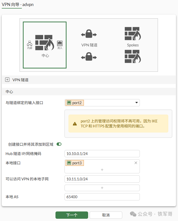Click + to add another 本地接口
The height and width of the screenshot is (221, 178).
pos(102,170)
